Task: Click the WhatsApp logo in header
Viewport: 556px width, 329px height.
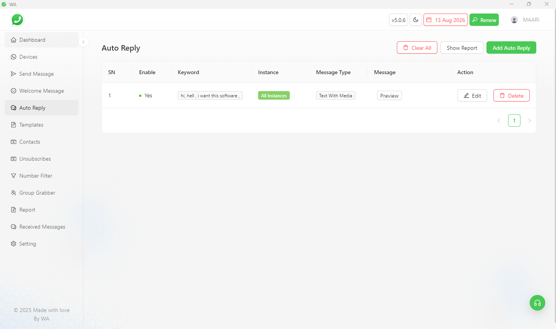Action: point(17,20)
